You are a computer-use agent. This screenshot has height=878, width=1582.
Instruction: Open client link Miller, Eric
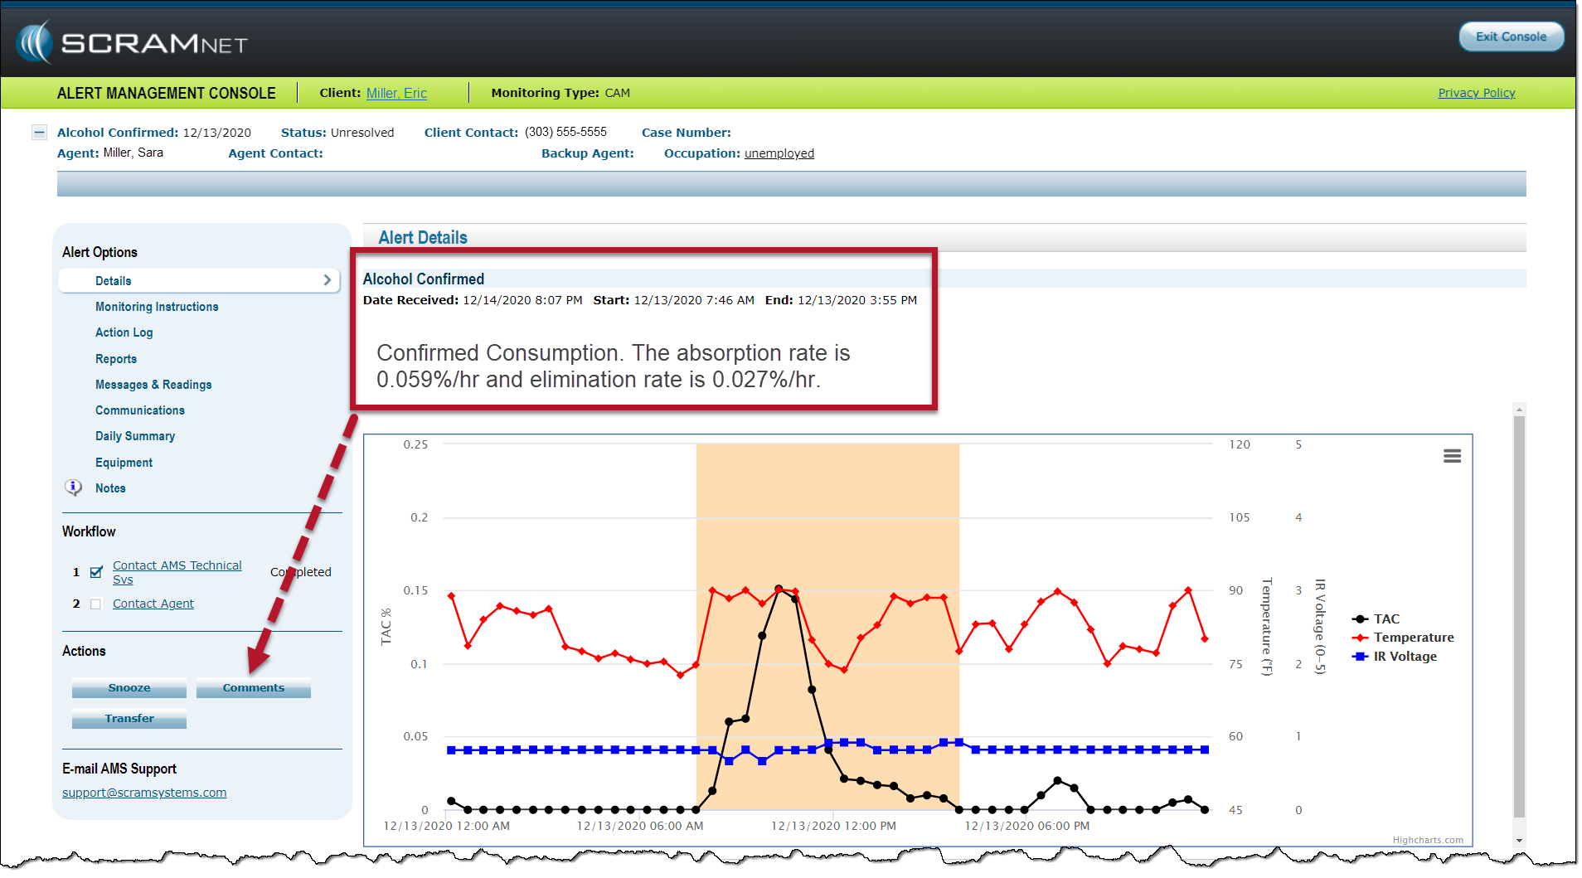396,93
